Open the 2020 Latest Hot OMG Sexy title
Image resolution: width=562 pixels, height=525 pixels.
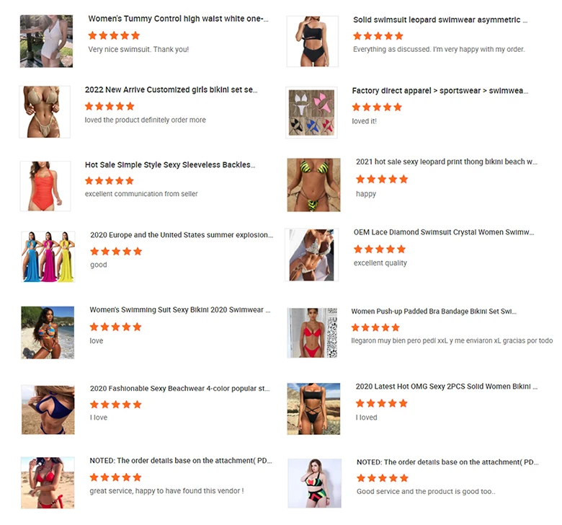tap(446, 387)
